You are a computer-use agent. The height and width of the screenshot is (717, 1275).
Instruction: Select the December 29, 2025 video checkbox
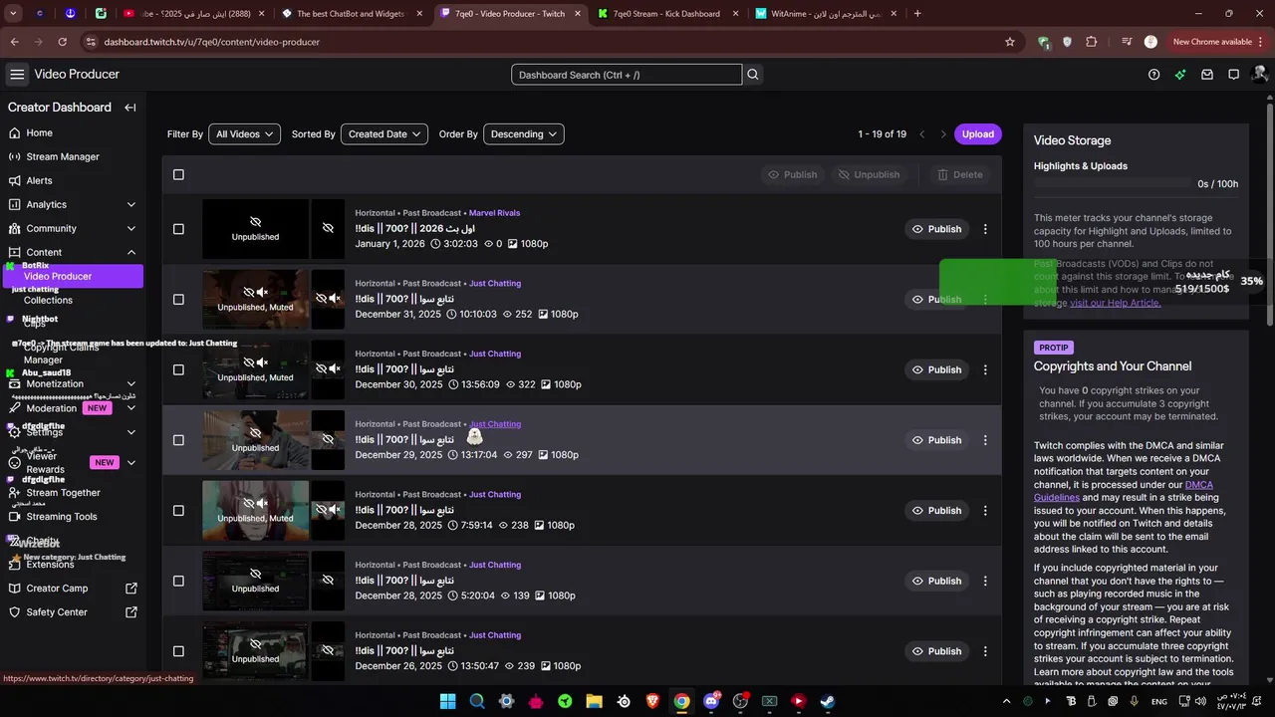pos(178,440)
